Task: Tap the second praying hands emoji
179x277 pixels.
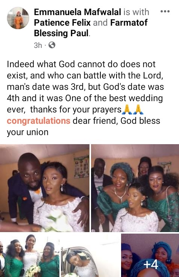Action: 138,109
